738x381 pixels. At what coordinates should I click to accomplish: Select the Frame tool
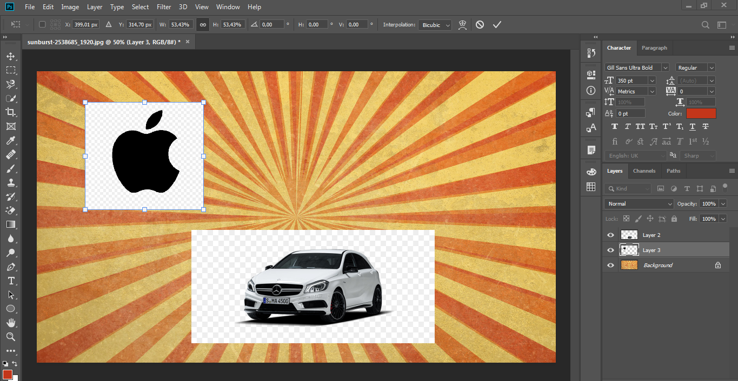[x=10, y=126]
